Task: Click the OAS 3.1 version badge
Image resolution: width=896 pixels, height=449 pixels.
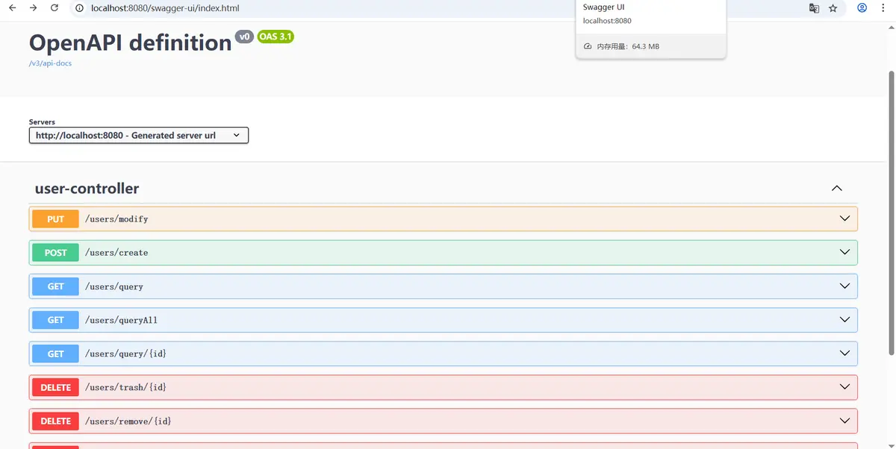Action: tap(276, 37)
